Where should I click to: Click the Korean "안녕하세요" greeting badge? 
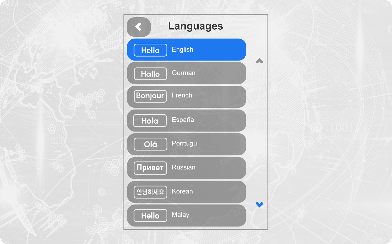(150, 192)
